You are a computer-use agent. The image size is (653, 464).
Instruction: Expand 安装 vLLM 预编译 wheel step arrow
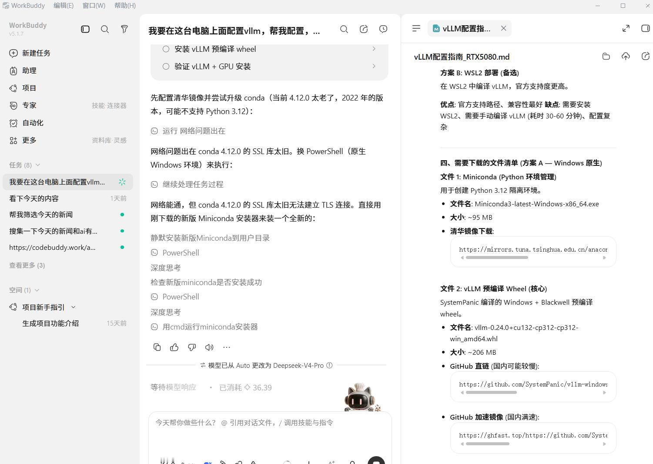pyautogui.click(x=374, y=49)
